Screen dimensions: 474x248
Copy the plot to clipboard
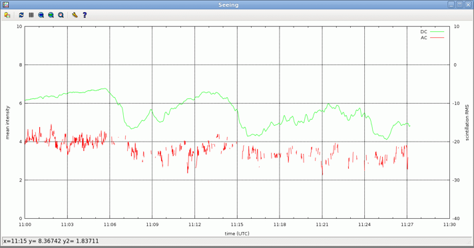coord(7,15)
